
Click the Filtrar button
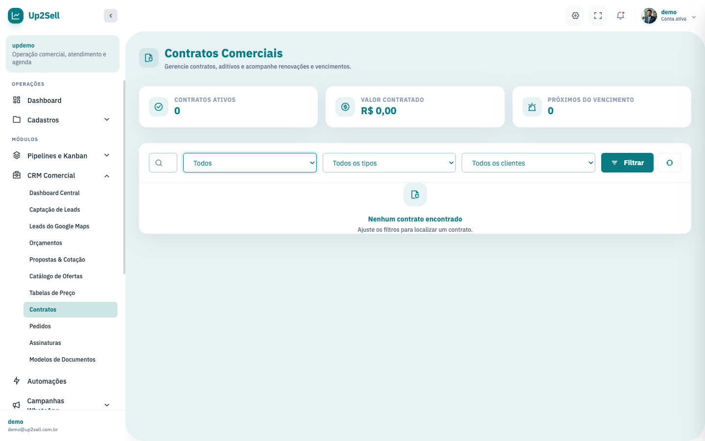(627, 163)
